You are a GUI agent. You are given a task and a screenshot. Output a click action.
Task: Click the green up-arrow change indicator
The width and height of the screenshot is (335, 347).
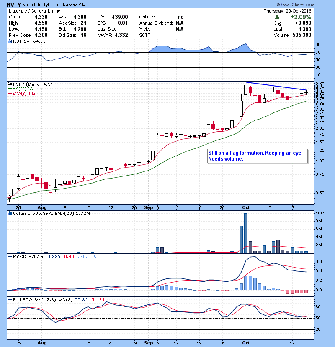pyautogui.click(x=277, y=17)
